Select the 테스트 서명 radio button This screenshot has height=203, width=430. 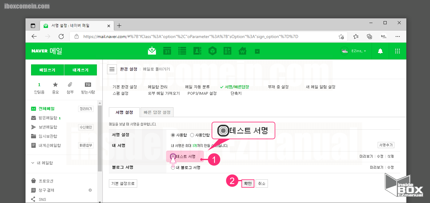point(173,156)
